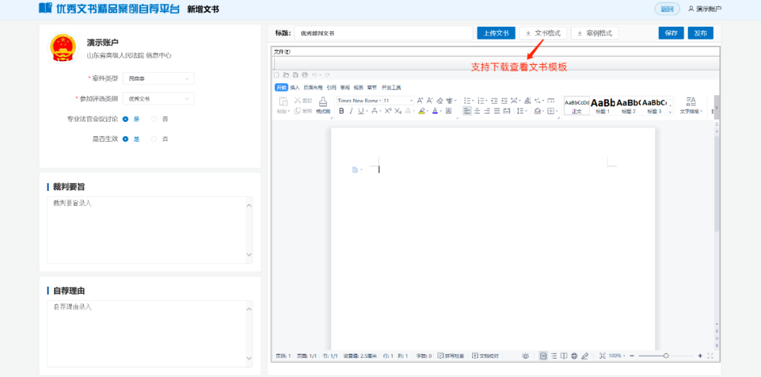Switch to the 插入 ribbon tab
761x377 pixels.
(295, 87)
